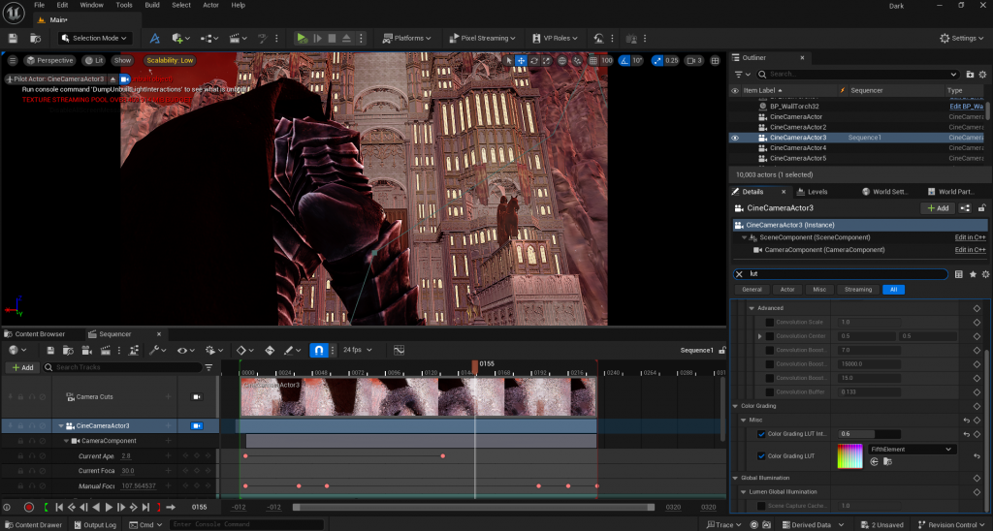Collapse CineCameraActor3 track in Sequencer

(61, 426)
